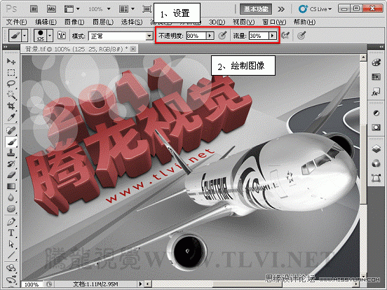Open the brush preset picker arrow
Viewport: 387px width, 290px height.
[50, 36]
